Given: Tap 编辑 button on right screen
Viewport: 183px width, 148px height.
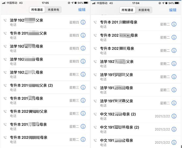Looking at the screenshot, I should point(173,10).
